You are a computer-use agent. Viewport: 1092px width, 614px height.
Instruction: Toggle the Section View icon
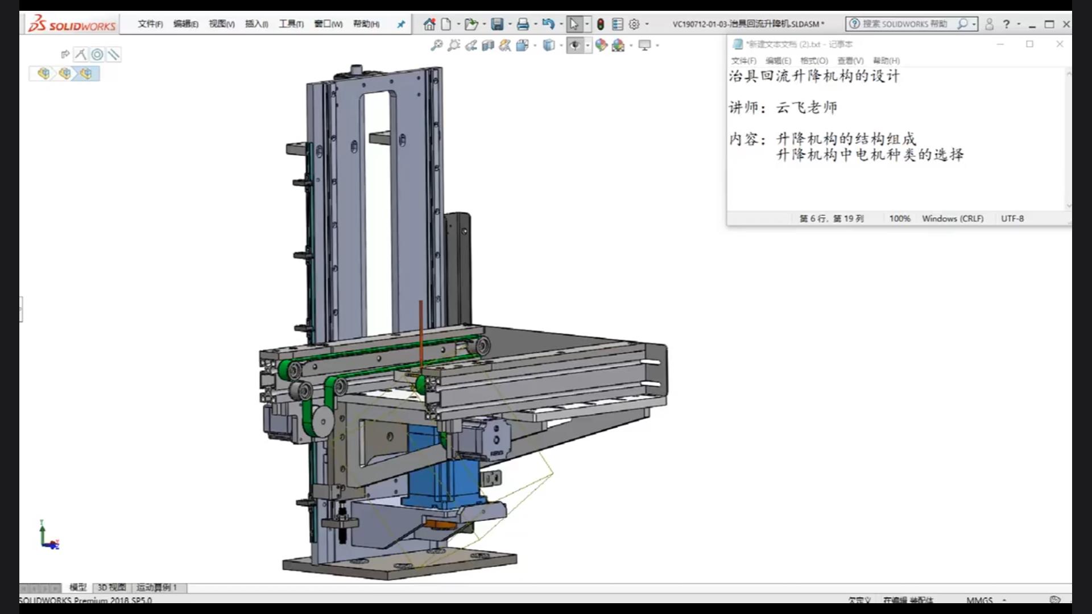click(488, 45)
